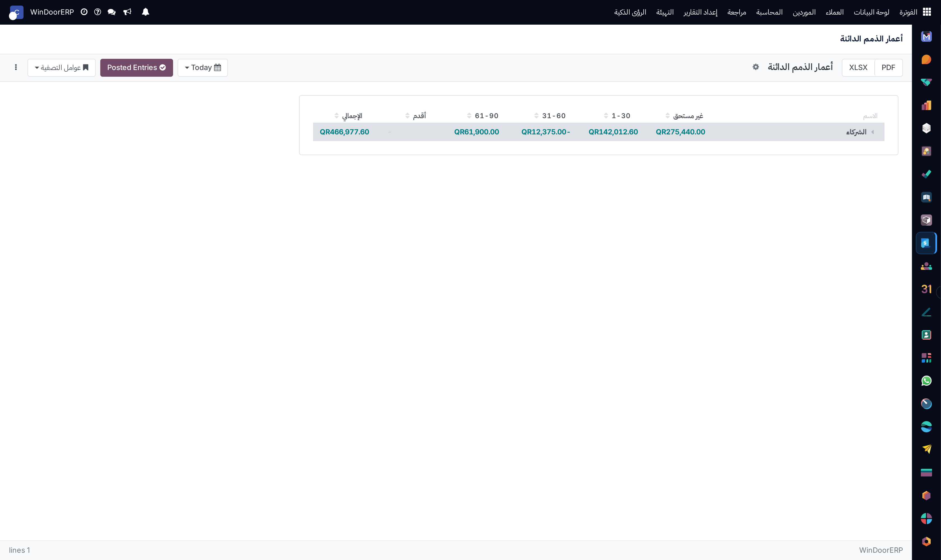Open the WhatsApp app icon

click(x=926, y=381)
